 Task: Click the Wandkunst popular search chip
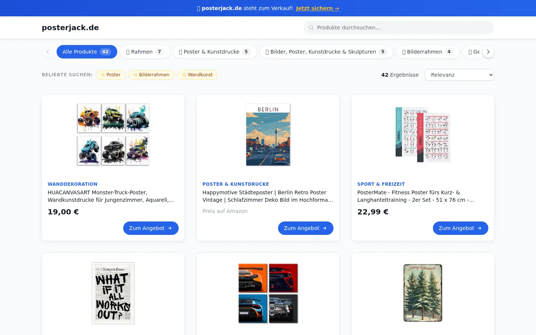click(x=197, y=75)
